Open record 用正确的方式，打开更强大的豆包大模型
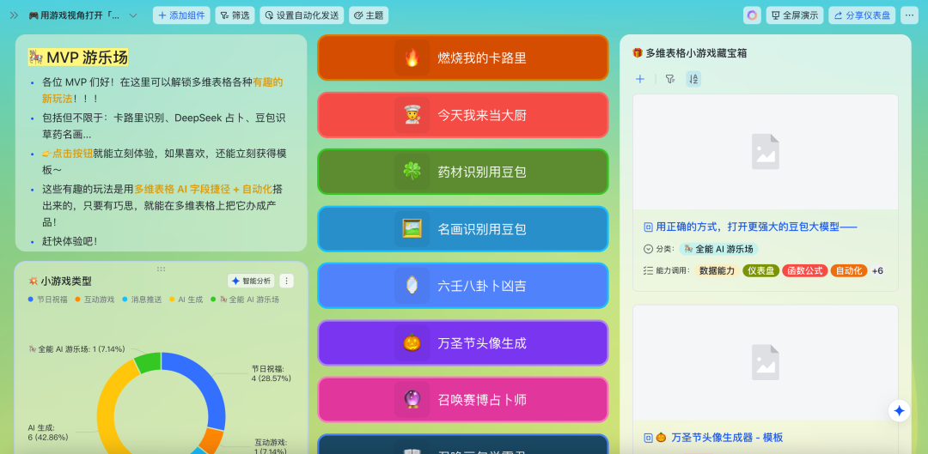928x454 pixels. (x=757, y=227)
